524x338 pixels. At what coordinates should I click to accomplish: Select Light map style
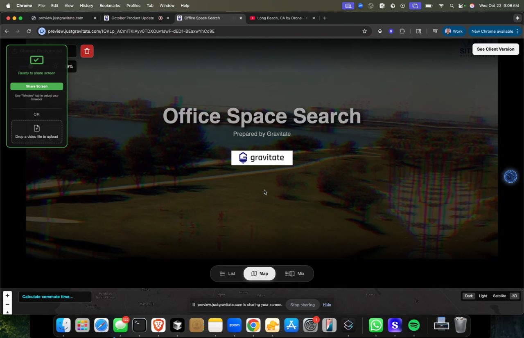483,296
